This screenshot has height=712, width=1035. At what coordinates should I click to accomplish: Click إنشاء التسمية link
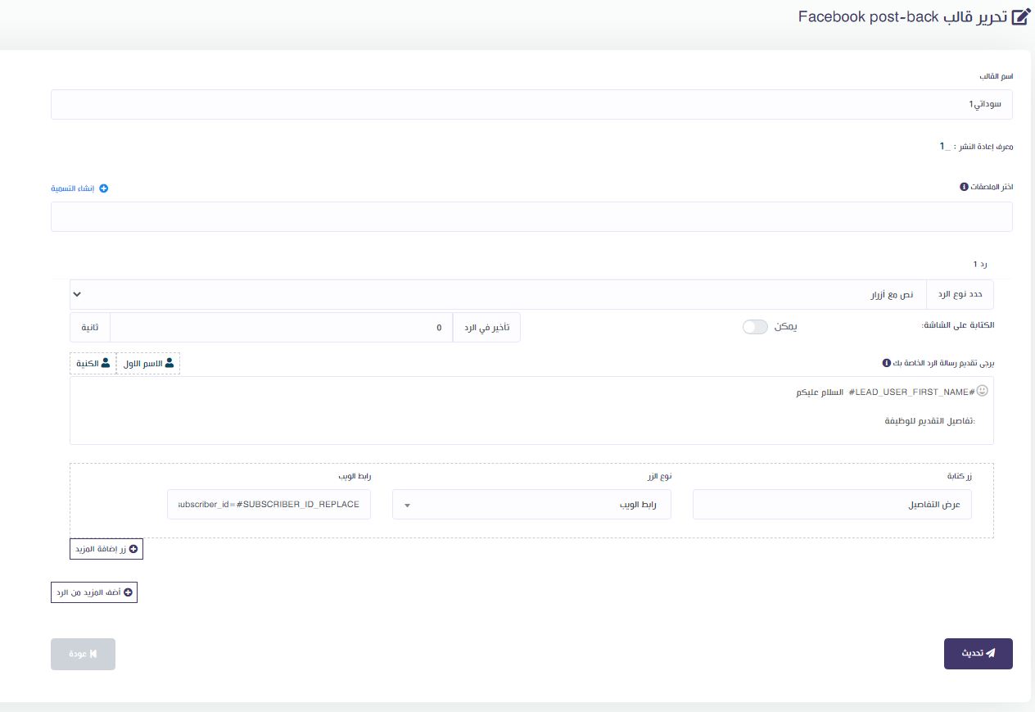point(73,188)
